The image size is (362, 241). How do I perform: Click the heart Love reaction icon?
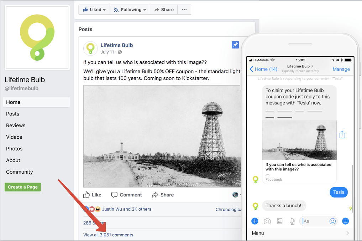point(92,209)
